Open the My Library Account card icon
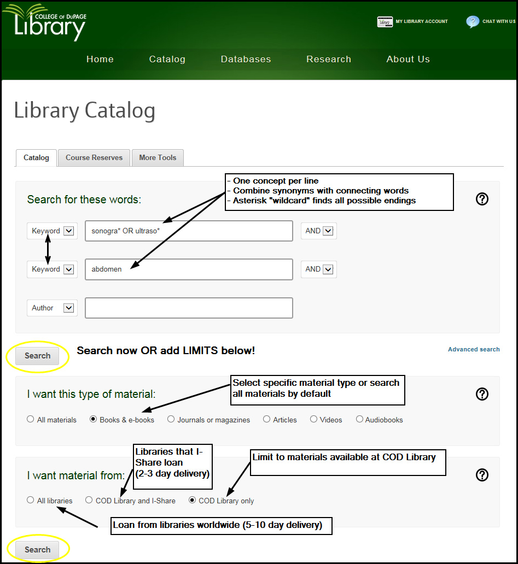 click(385, 22)
